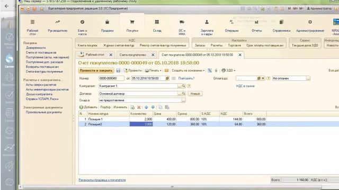
Task: Click the Номер input field
Action: pos(111,79)
